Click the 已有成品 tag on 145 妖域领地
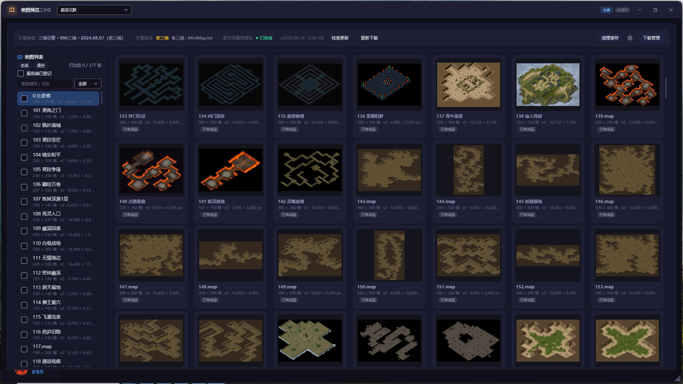This screenshot has height=384, width=683. click(527, 215)
